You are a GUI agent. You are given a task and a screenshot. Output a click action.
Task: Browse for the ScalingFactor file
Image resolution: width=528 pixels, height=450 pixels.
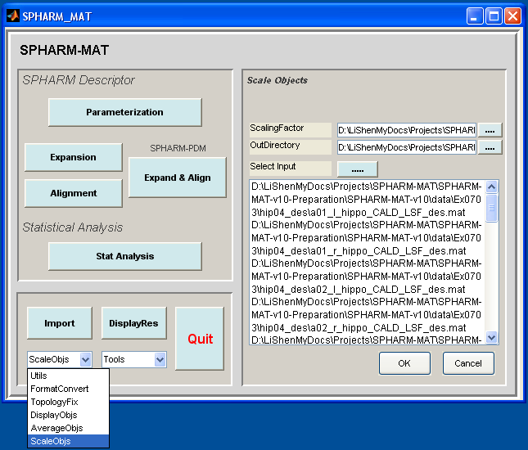pos(490,130)
